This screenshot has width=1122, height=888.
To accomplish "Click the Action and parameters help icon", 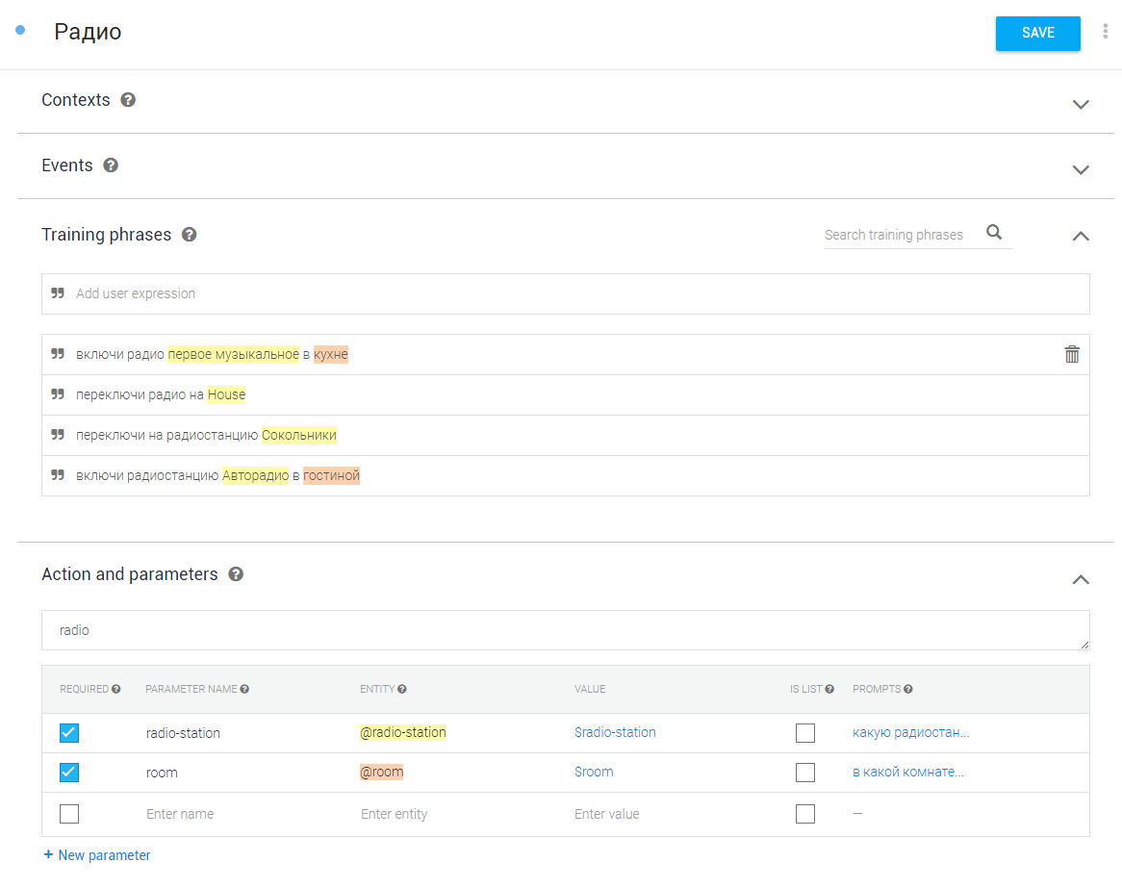I will [x=236, y=574].
